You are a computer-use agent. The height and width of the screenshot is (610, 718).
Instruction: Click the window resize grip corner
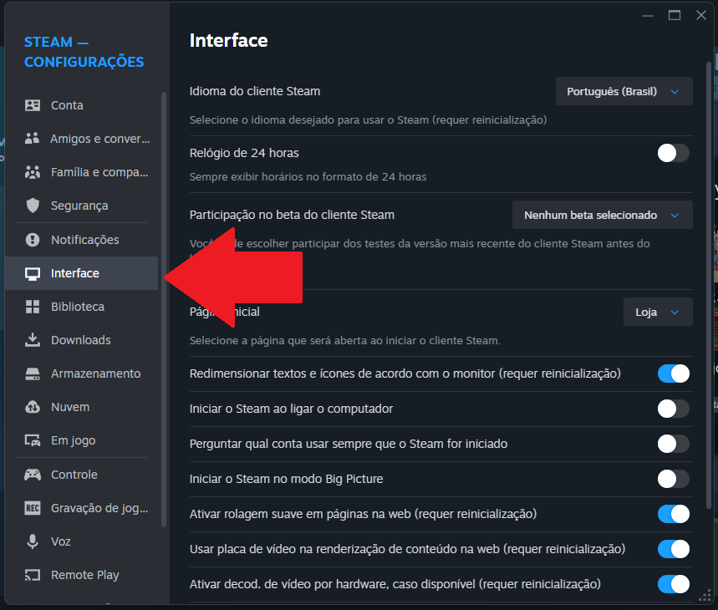[705, 596]
